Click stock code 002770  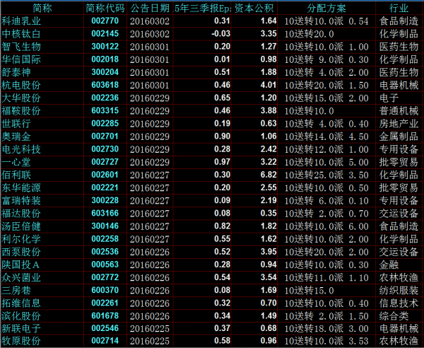pos(105,21)
